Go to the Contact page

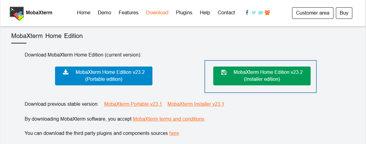pyautogui.click(x=226, y=13)
